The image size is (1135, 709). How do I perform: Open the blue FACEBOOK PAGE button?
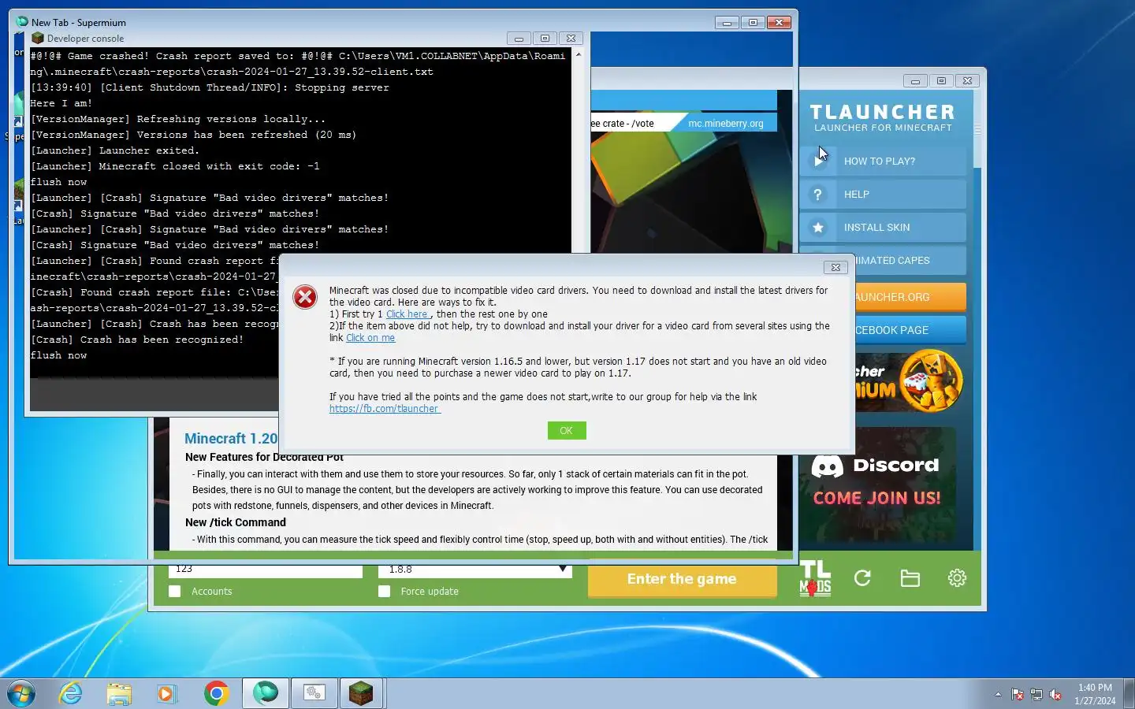[x=910, y=330]
